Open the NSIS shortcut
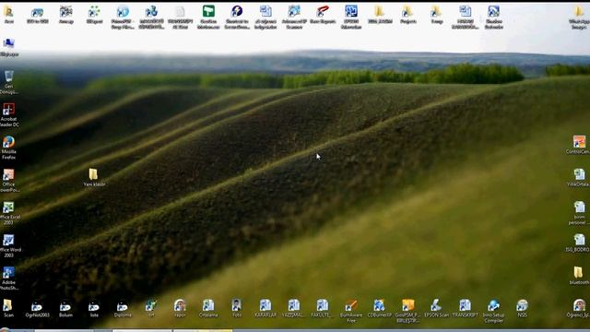Screen dimensions: 590x332 [522, 309]
